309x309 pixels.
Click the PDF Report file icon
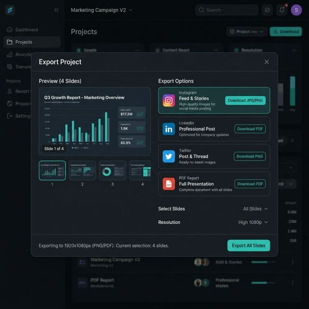(169, 184)
